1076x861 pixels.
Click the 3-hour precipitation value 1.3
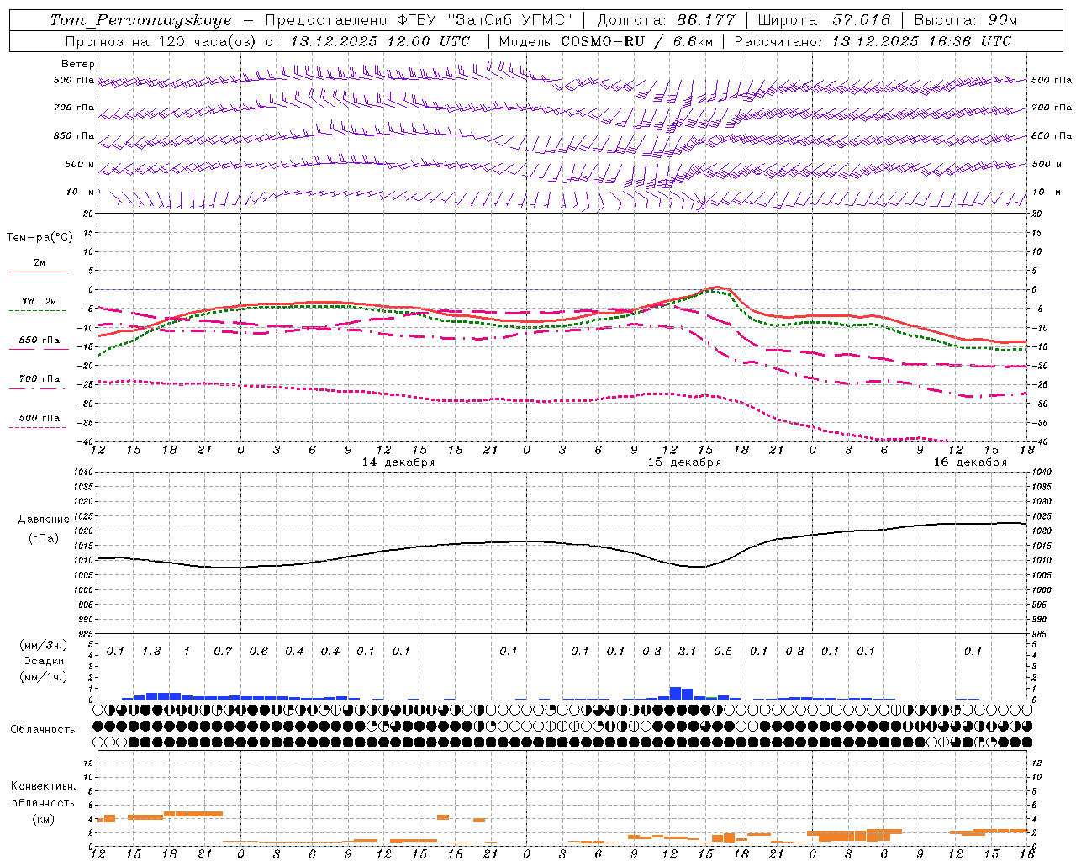click(x=151, y=652)
